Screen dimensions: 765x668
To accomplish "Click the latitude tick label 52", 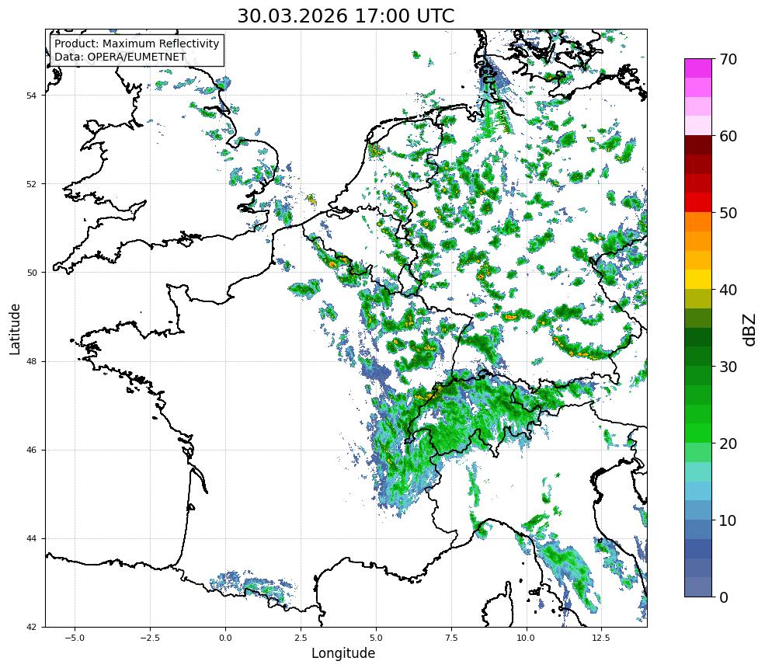I will (x=31, y=184).
